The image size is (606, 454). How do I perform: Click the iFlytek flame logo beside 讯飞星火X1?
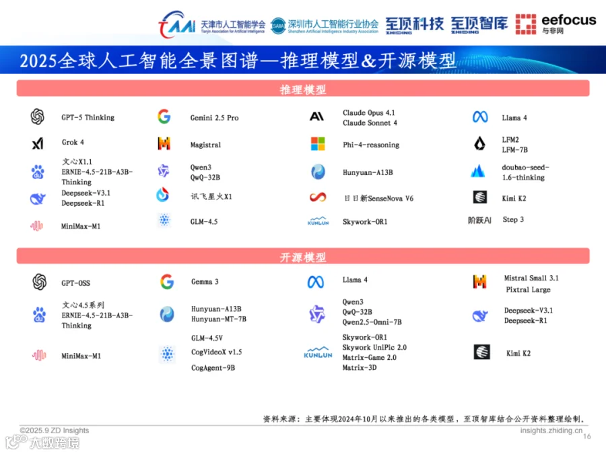point(163,195)
